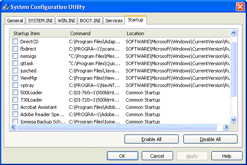Toggle the Acrobat Assistant checkbox
Image resolution: width=247 pixels, height=165 pixels.
[15, 107]
